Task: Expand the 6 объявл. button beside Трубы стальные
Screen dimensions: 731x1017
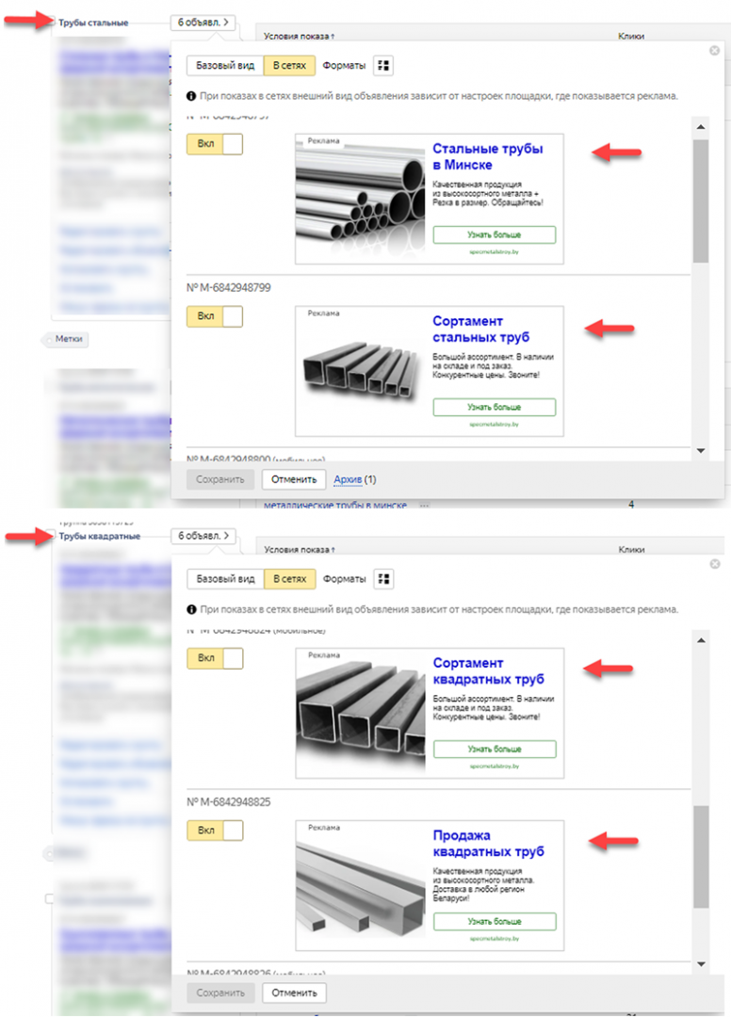Action: (203, 22)
